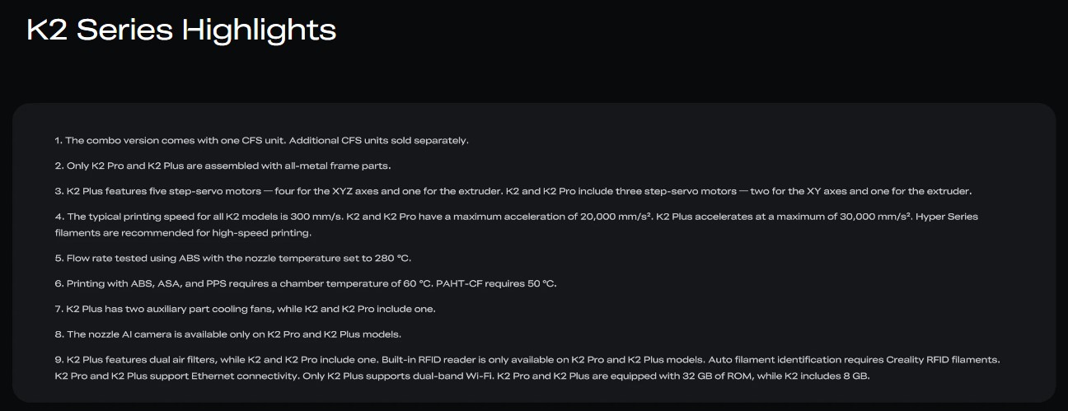Viewport: 1068px width, 411px height.
Task: Click footnote 1 about the CFS unit
Action: (262, 140)
